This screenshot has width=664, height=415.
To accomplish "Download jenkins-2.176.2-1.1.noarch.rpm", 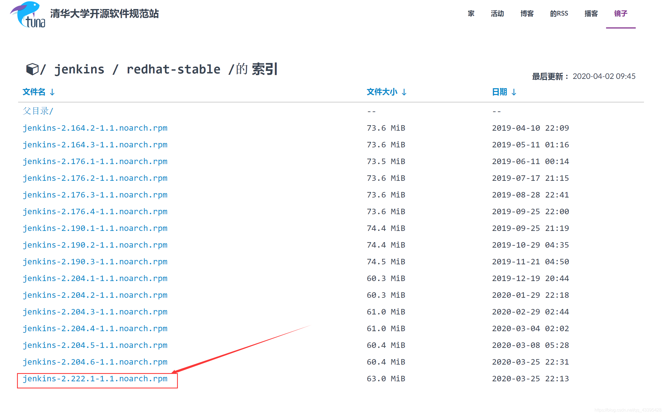I will click(x=95, y=178).
